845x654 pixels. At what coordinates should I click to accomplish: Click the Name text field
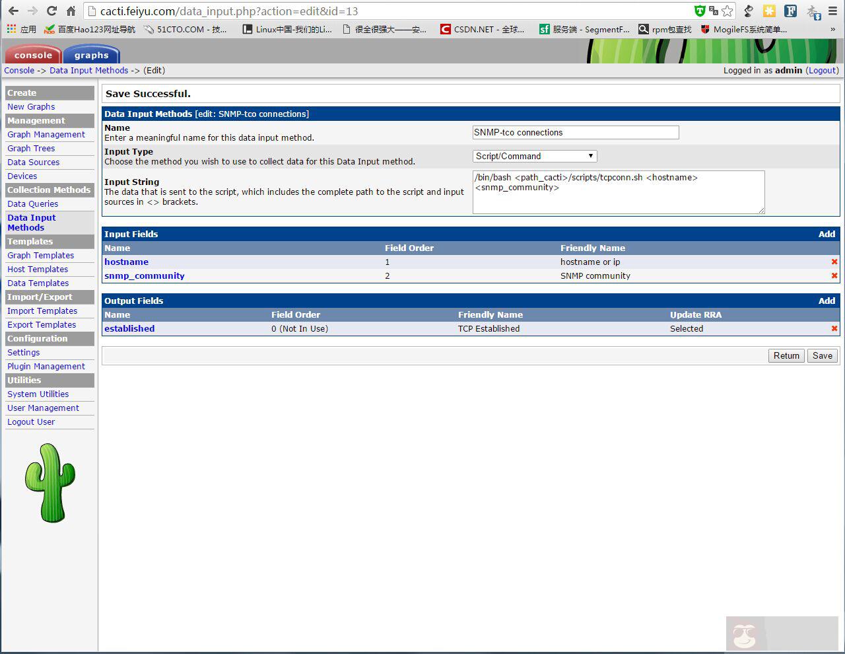(x=575, y=133)
